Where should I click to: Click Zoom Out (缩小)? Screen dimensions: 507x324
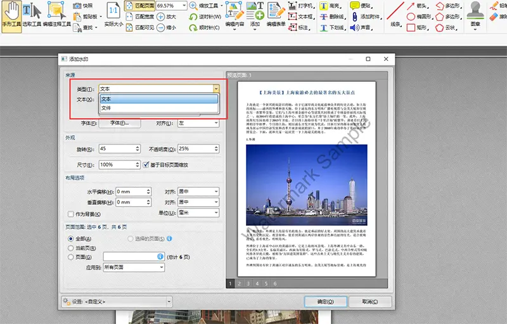click(166, 28)
